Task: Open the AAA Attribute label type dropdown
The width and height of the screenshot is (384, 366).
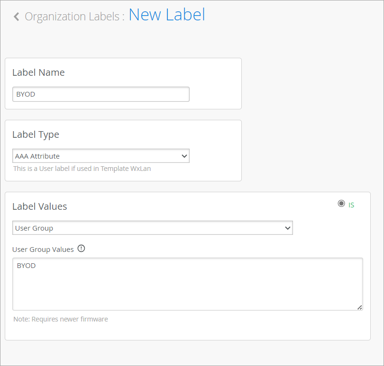Action: 101,156
